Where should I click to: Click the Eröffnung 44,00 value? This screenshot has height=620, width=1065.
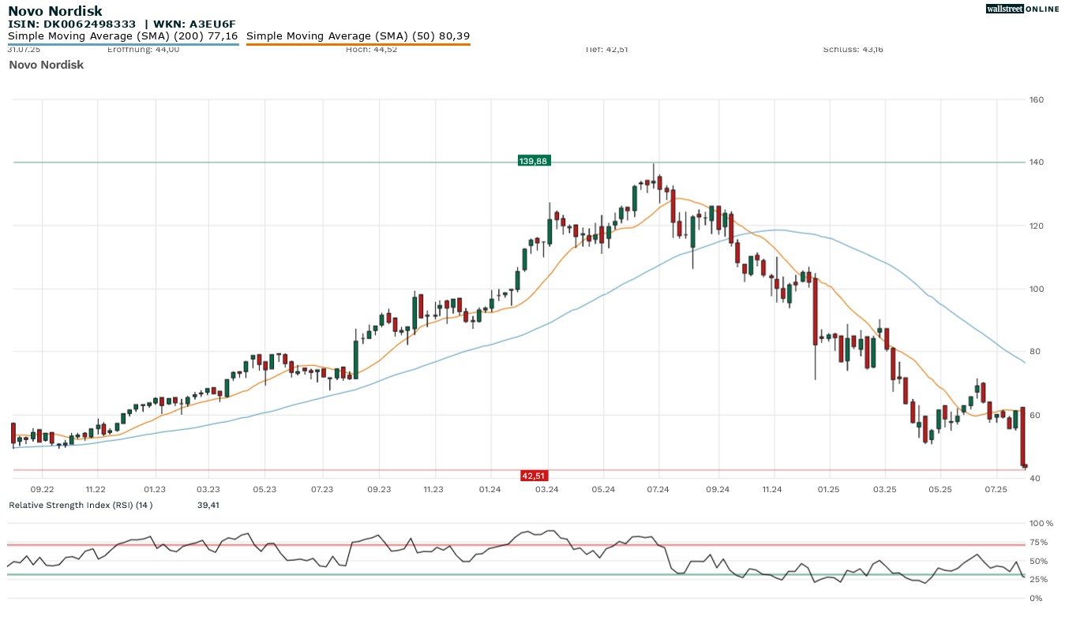point(143,50)
